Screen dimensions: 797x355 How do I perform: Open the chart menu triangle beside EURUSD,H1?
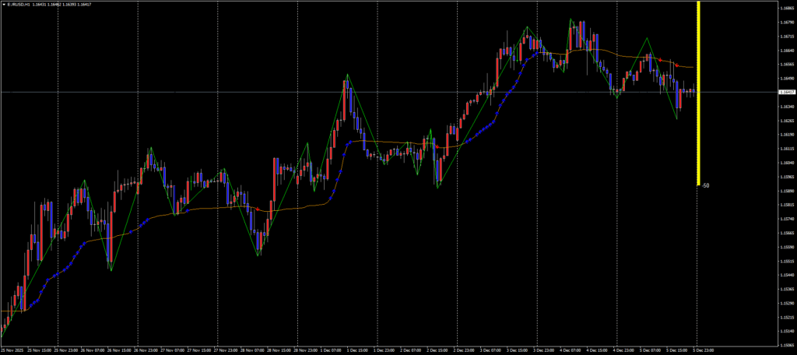pos(4,4)
